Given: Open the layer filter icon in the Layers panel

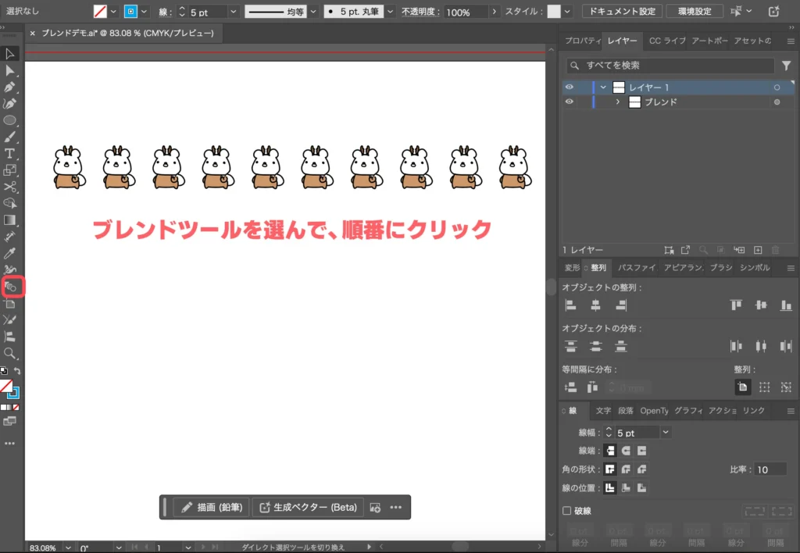Looking at the screenshot, I should coord(787,66).
